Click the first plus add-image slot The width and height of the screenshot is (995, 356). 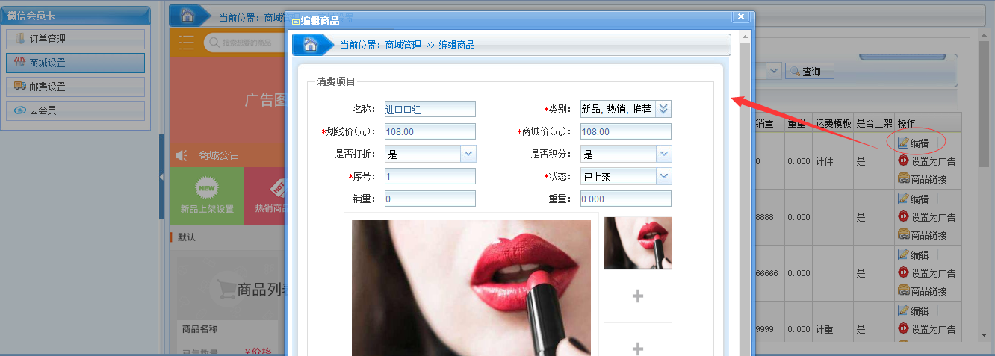(637, 296)
